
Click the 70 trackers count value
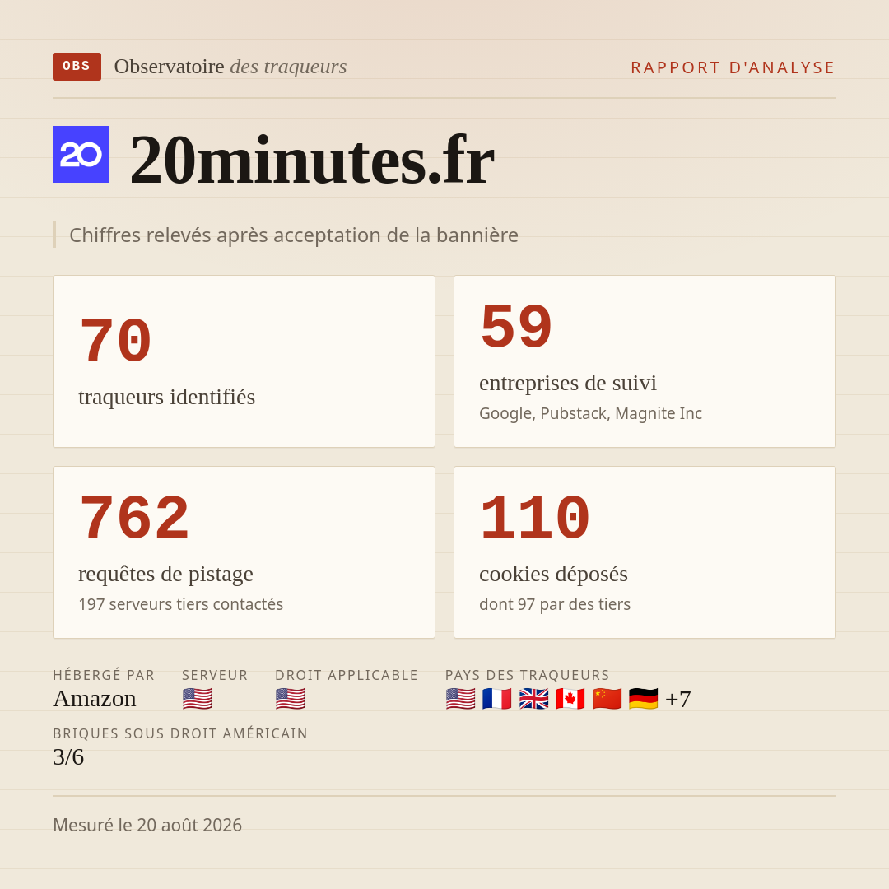(x=116, y=342)
